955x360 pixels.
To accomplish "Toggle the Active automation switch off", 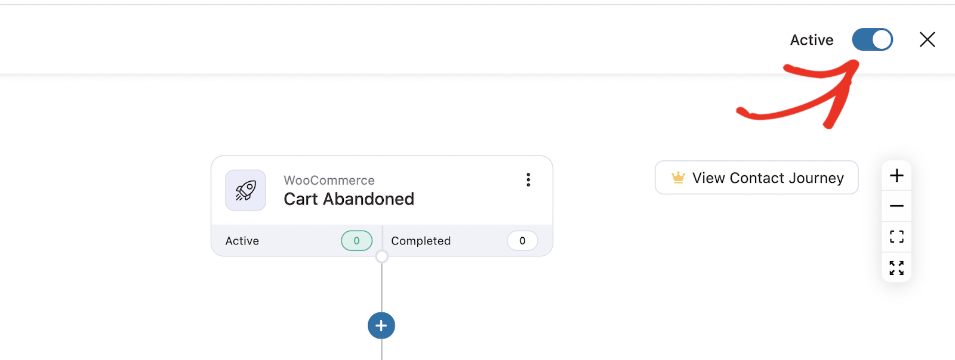I will click(872, 40).
